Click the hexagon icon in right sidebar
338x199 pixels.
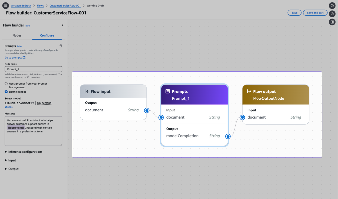click(332, 14)
